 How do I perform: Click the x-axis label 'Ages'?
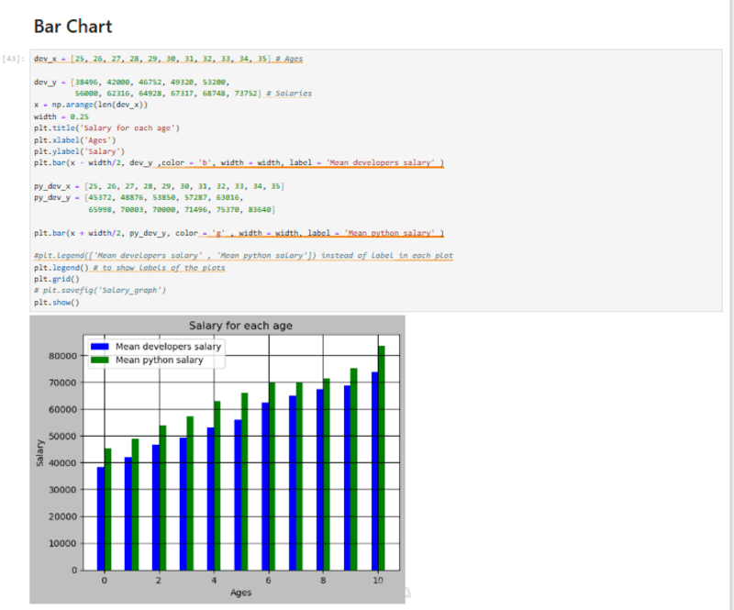240,593
